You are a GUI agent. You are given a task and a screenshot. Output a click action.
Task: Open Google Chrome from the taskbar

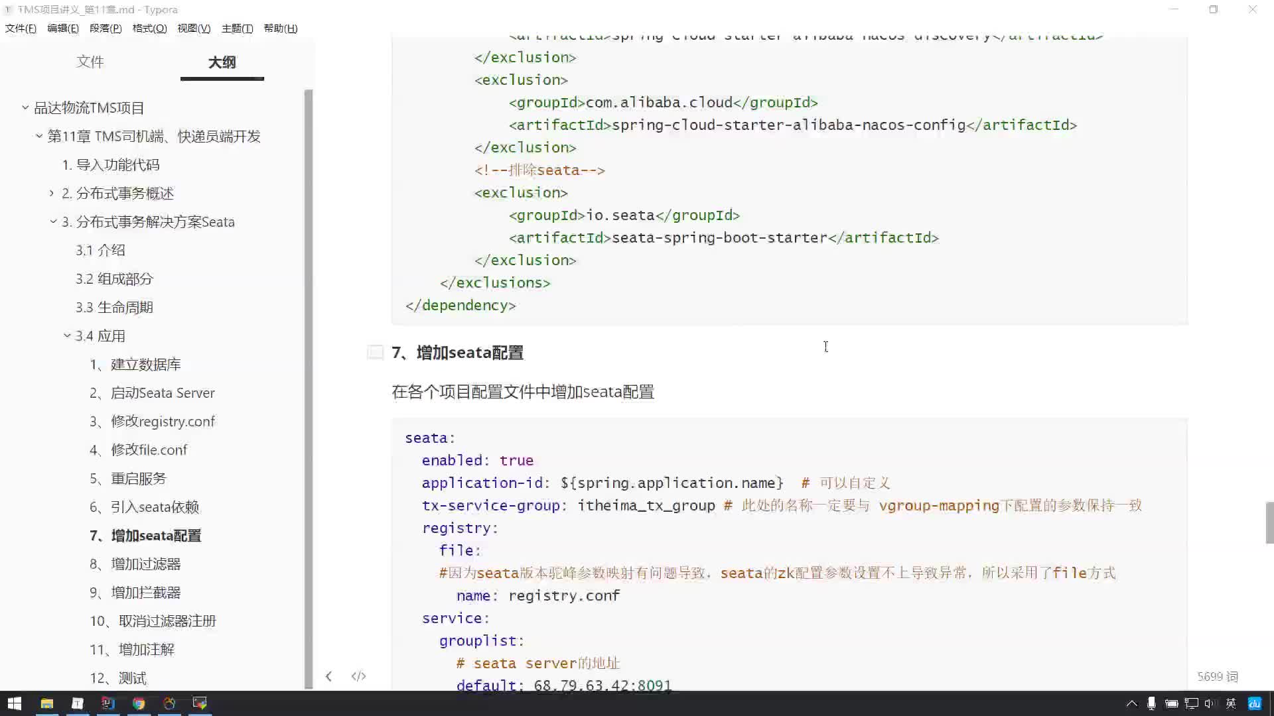[139, 703]
